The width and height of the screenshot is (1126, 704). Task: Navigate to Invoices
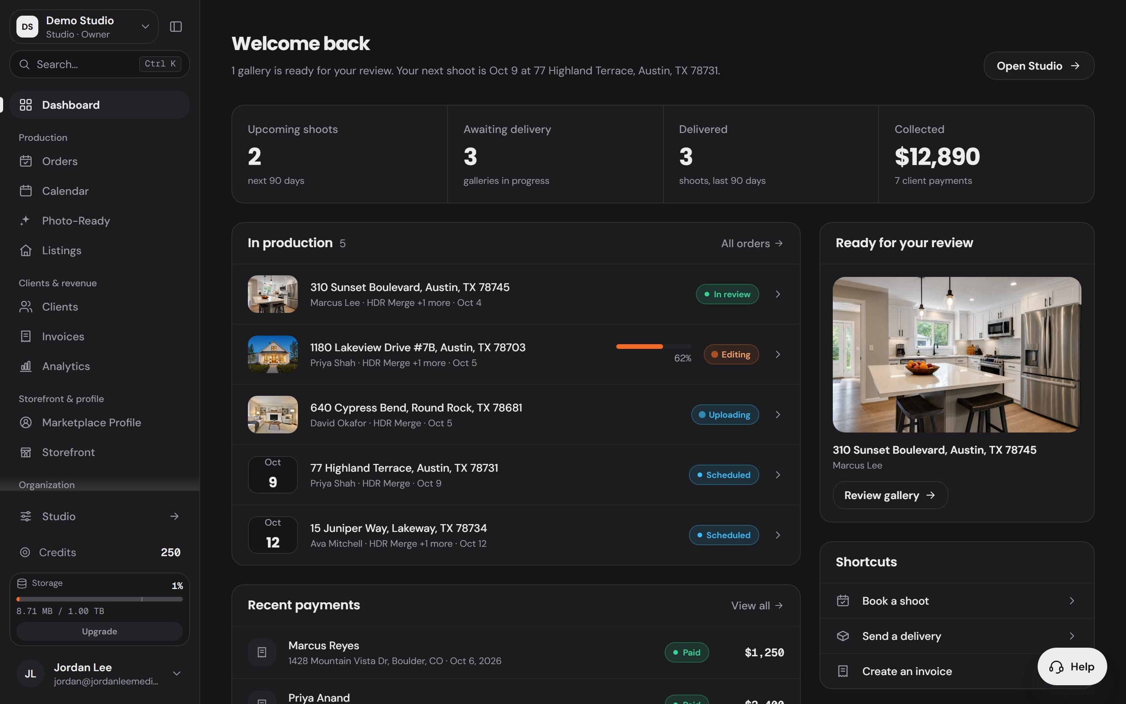pyautogui.click(x=100, y=337)
